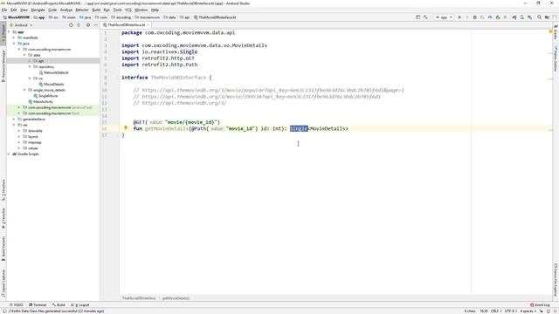The height and width of the screenshot is (314, 559).
Task: Click the Profile app icon
Action: (490, 17)
